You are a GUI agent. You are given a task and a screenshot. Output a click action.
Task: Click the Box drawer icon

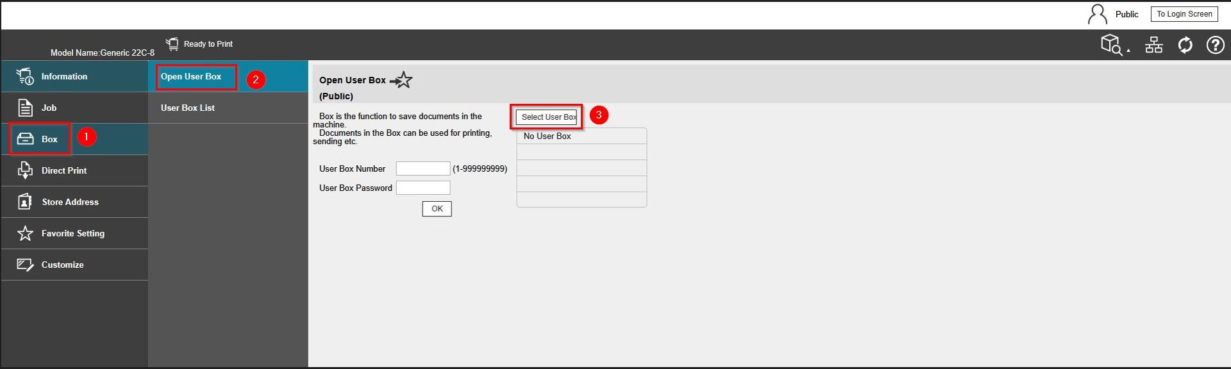click(x=25, y=139)
